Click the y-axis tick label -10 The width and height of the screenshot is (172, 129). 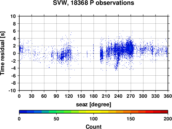[x=12, y=90]
